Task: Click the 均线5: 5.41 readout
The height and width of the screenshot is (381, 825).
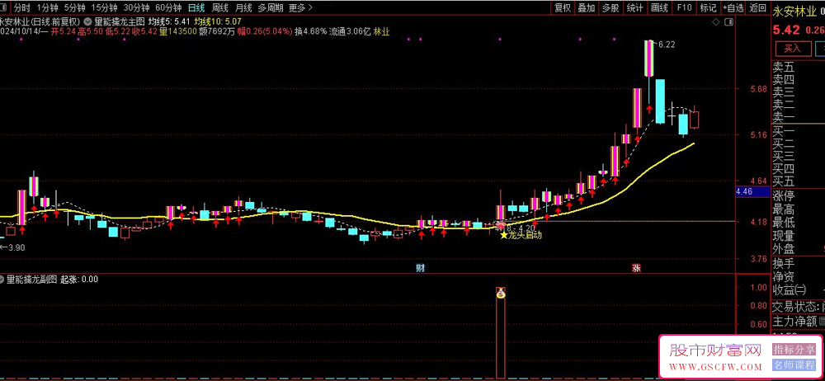Action: [x=168, y=22]
